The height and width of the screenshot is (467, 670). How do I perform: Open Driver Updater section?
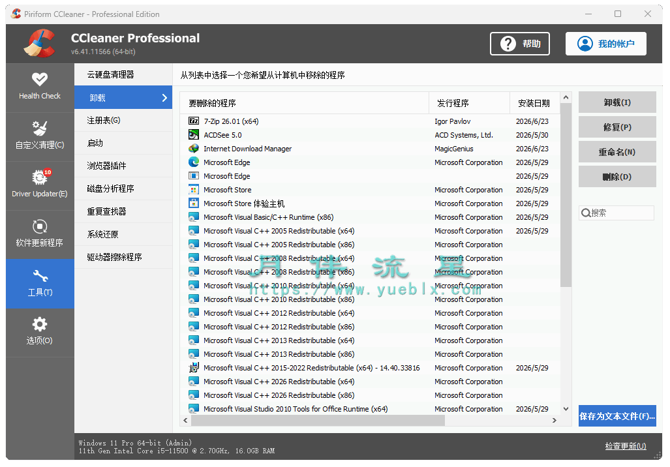coord(40,185)
